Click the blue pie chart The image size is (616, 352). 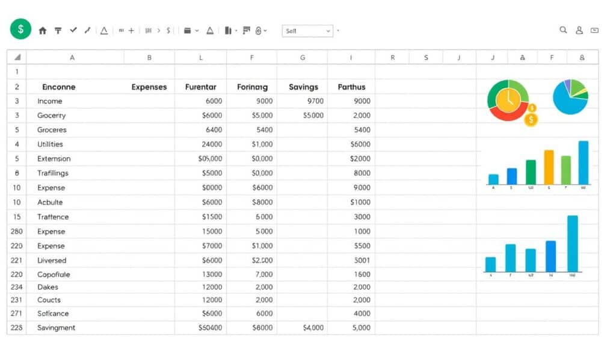click(x=570, y=97)
